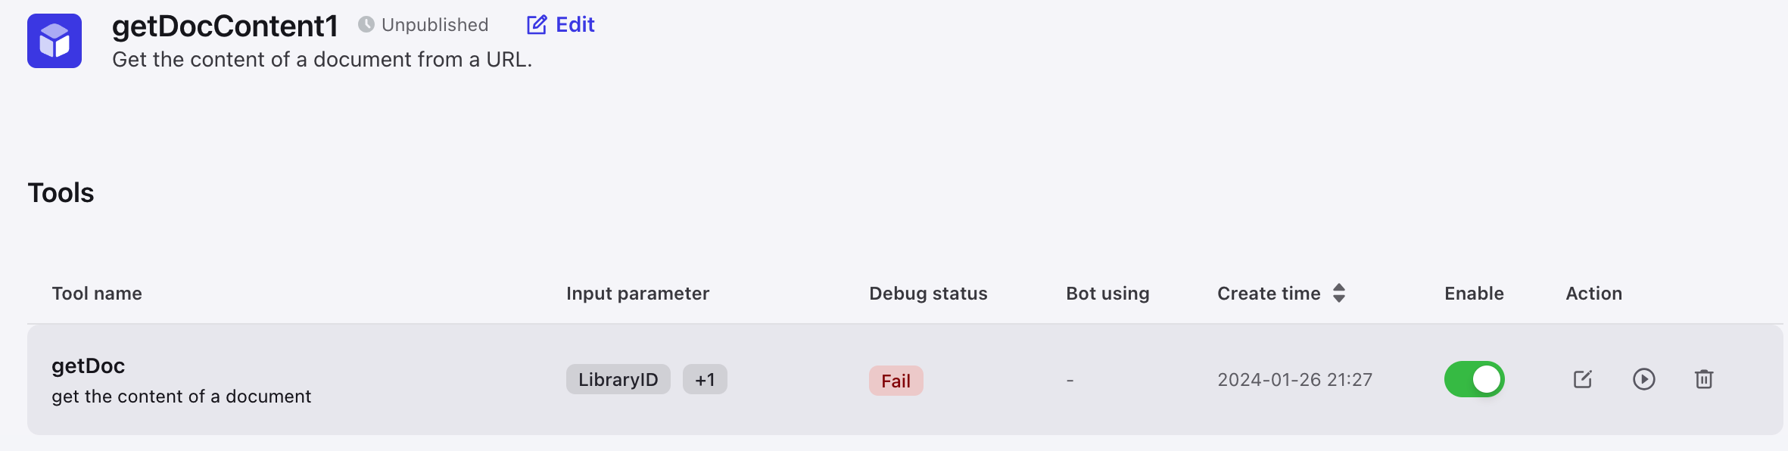Click the 2024-01-26 21:27 timestamp

click(1294, 379)
